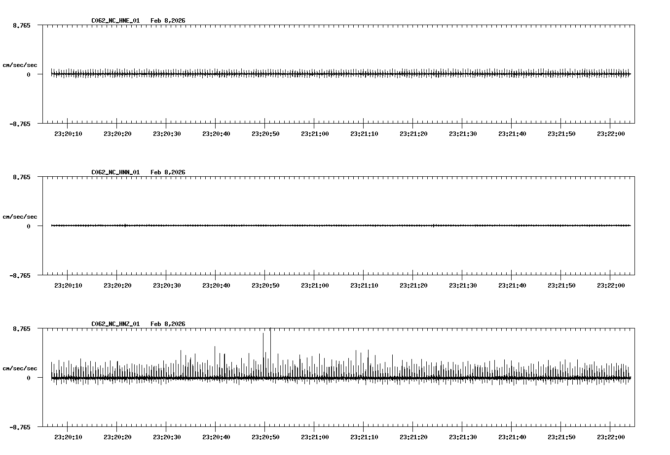Click the C062_NC_HNN_01 channel label

(114, 173)
